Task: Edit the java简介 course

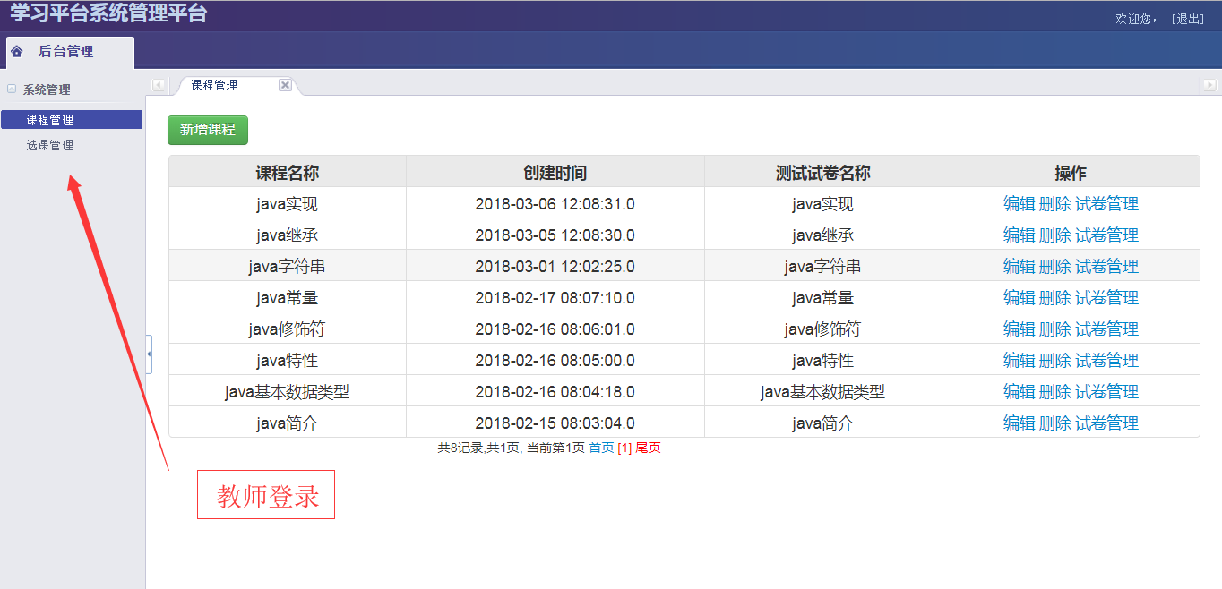Action: click(1019, 423)
